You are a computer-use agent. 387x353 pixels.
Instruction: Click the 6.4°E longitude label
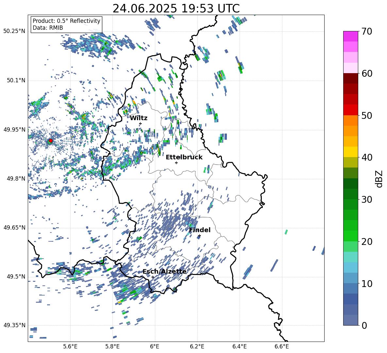[239, 346]
